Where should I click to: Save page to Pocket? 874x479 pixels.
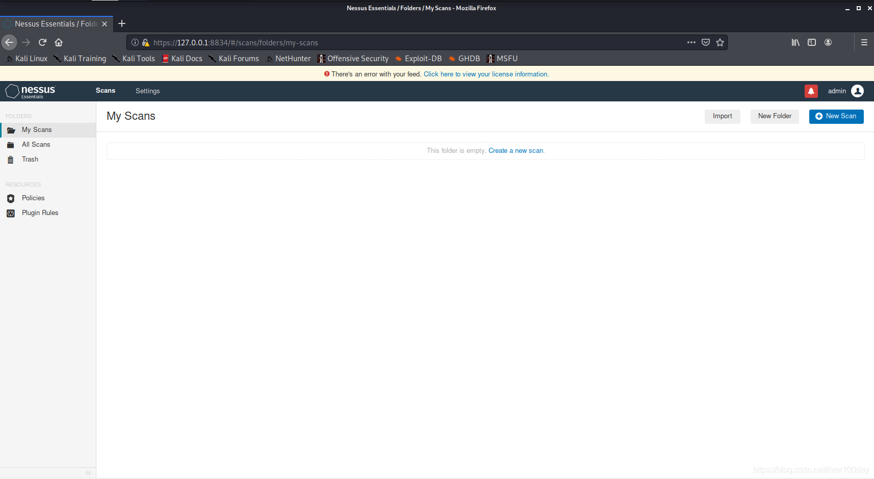tap(706, 42)
